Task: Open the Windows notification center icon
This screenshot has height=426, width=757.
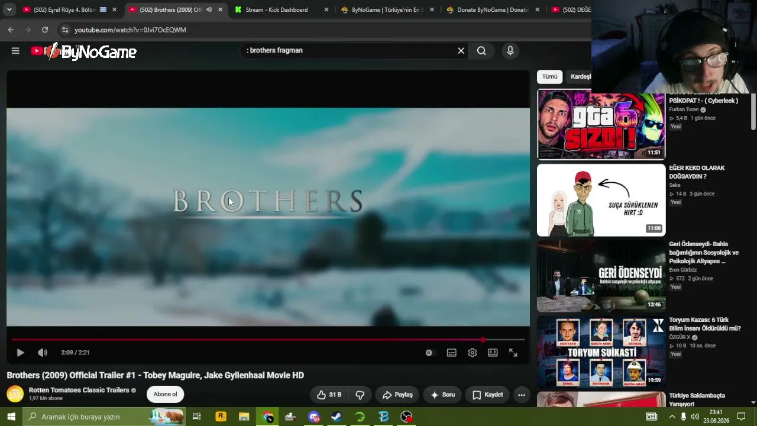Action: (741, 417)
